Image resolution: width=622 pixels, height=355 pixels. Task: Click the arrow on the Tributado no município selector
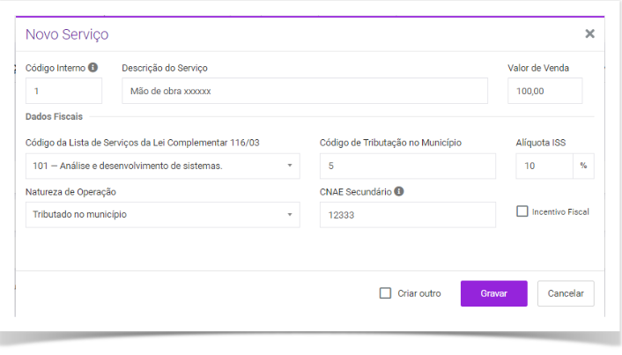(290, 214)
